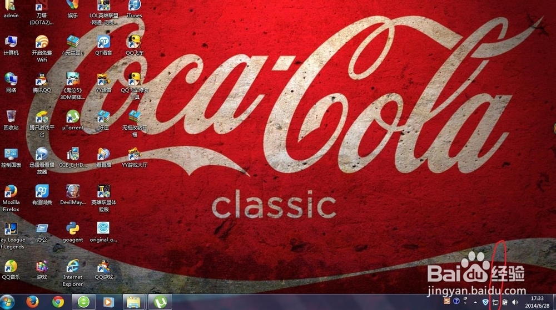The image size is (556, 310).
Task: Switch to the green browser taskbar button
Action: (x=84, y=302)
